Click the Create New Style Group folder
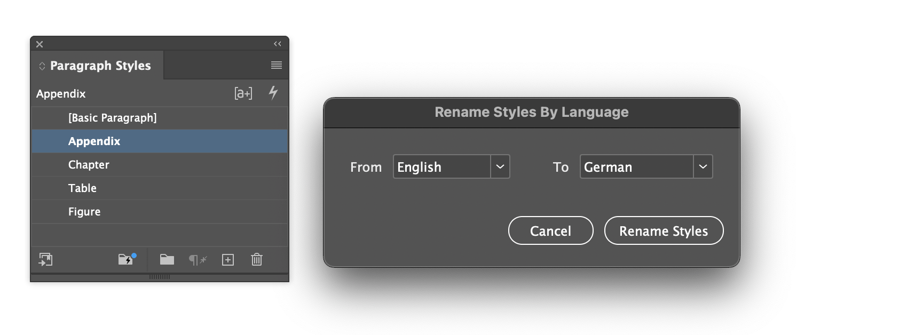The width and height of the screenshot is (907, 335). click(x=167, y=260)
